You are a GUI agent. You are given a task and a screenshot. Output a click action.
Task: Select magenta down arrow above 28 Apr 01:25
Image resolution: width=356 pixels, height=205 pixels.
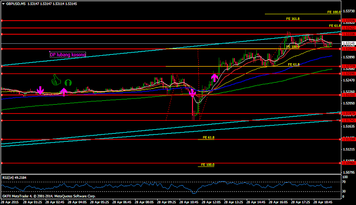(x=40, y=91)
